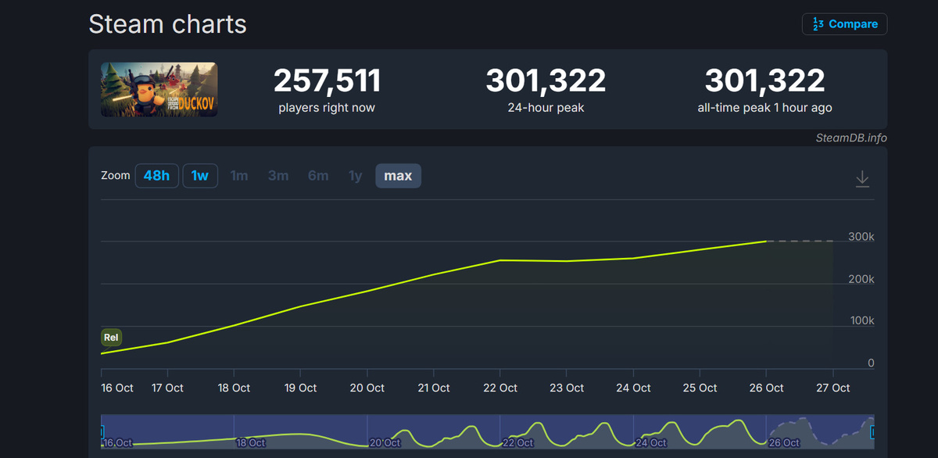Click the 200k y-axis label
938x458 pixels.
point(861,279)
